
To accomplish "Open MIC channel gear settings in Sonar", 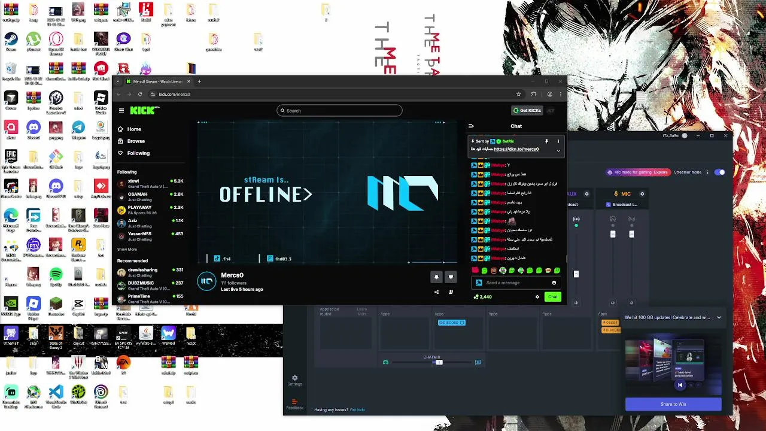I will (642, 194).
